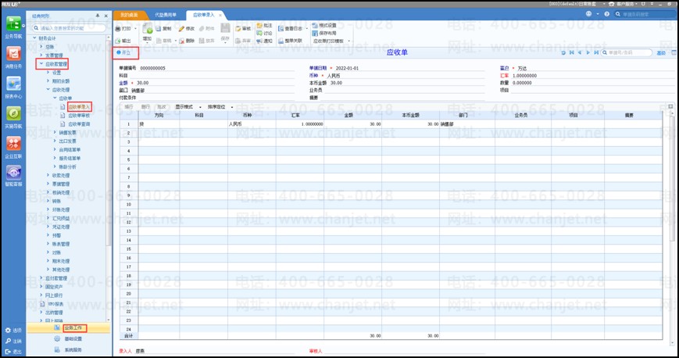
Task: Click the 复制 copy toolbar button
Action: click(x=163, y=28)
